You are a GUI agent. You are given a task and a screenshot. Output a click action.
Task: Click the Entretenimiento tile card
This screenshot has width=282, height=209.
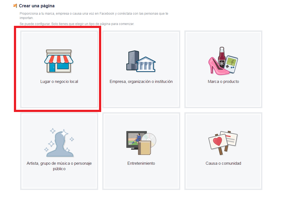[141, 151]
